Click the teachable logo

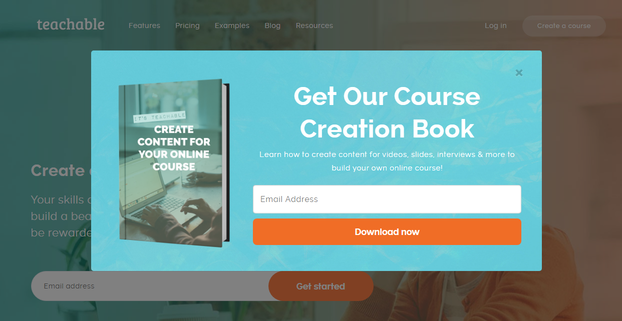pos(71,24)
